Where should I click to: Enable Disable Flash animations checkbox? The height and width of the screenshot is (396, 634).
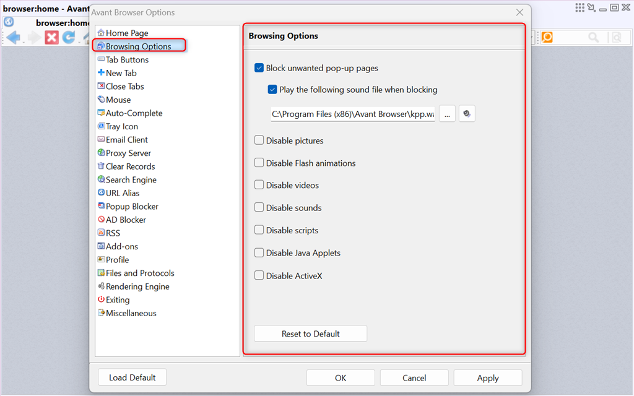coord(259,163)
